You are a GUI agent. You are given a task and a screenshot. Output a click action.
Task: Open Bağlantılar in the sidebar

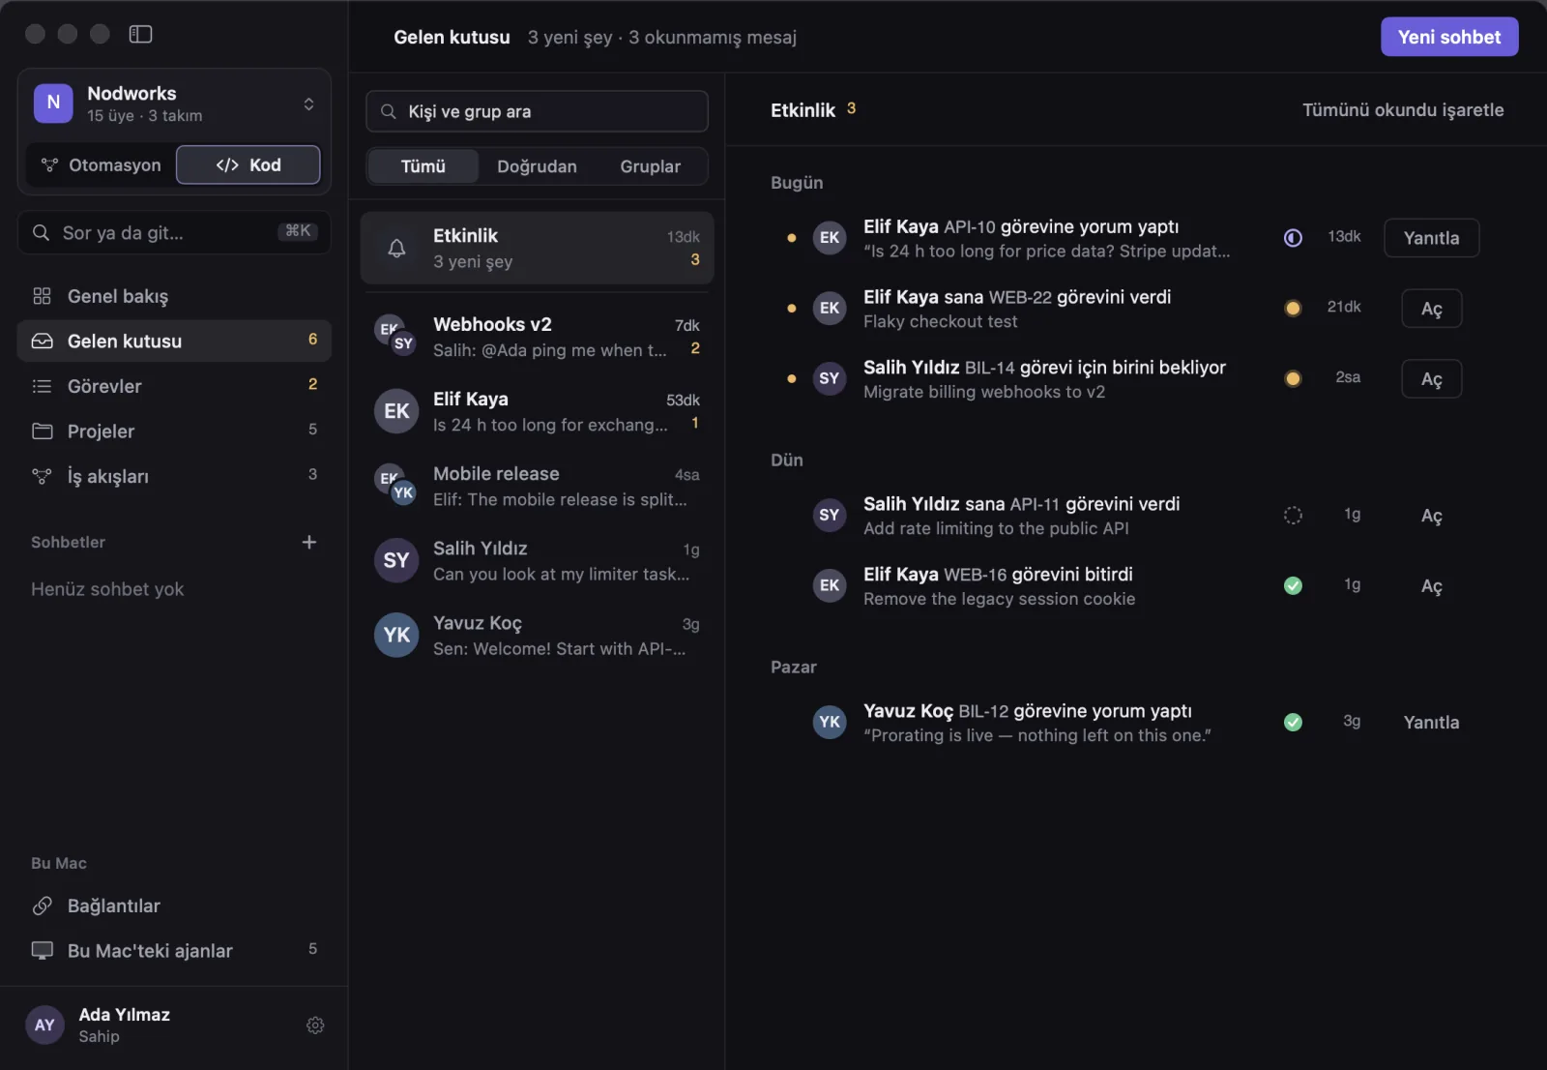coord(174,906)
